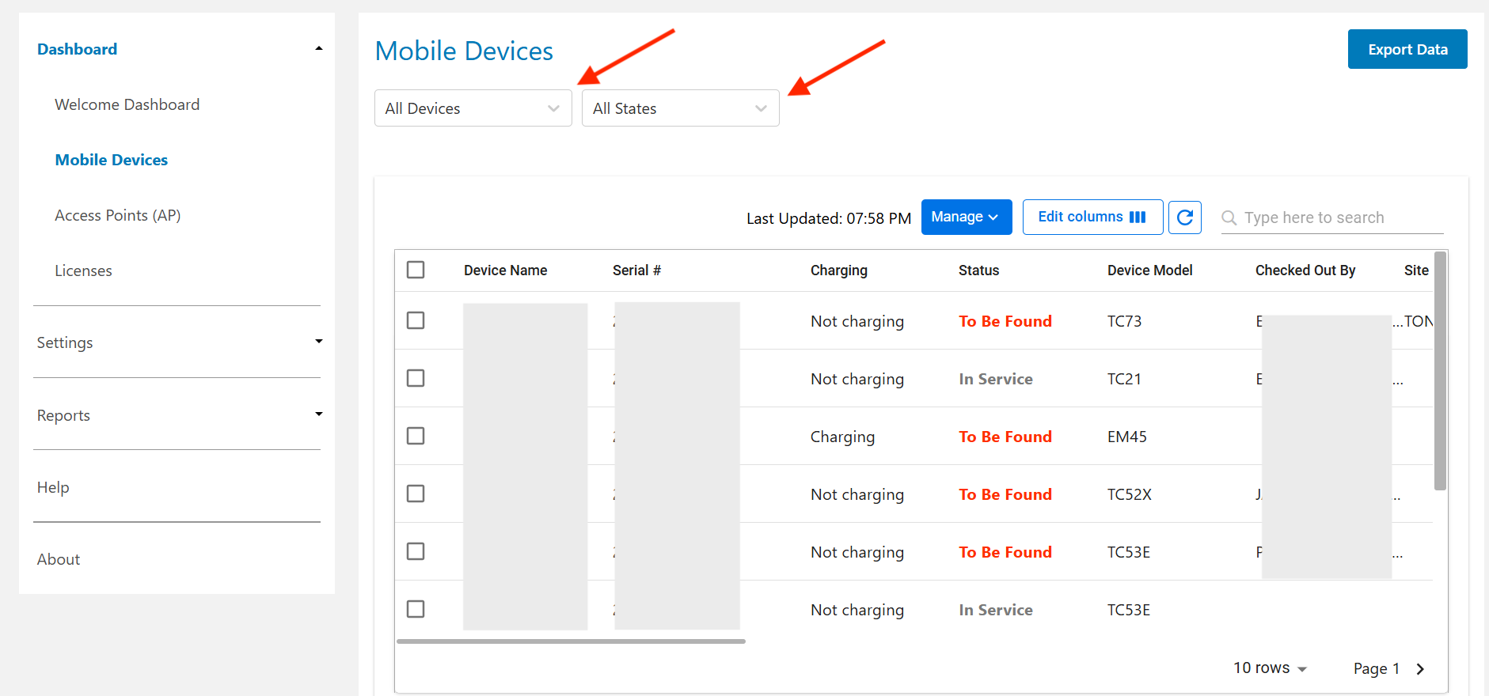Open the Manage button menu
Image resolution: width=1489 pixels, height=696 pixels.
click(966, 217)
